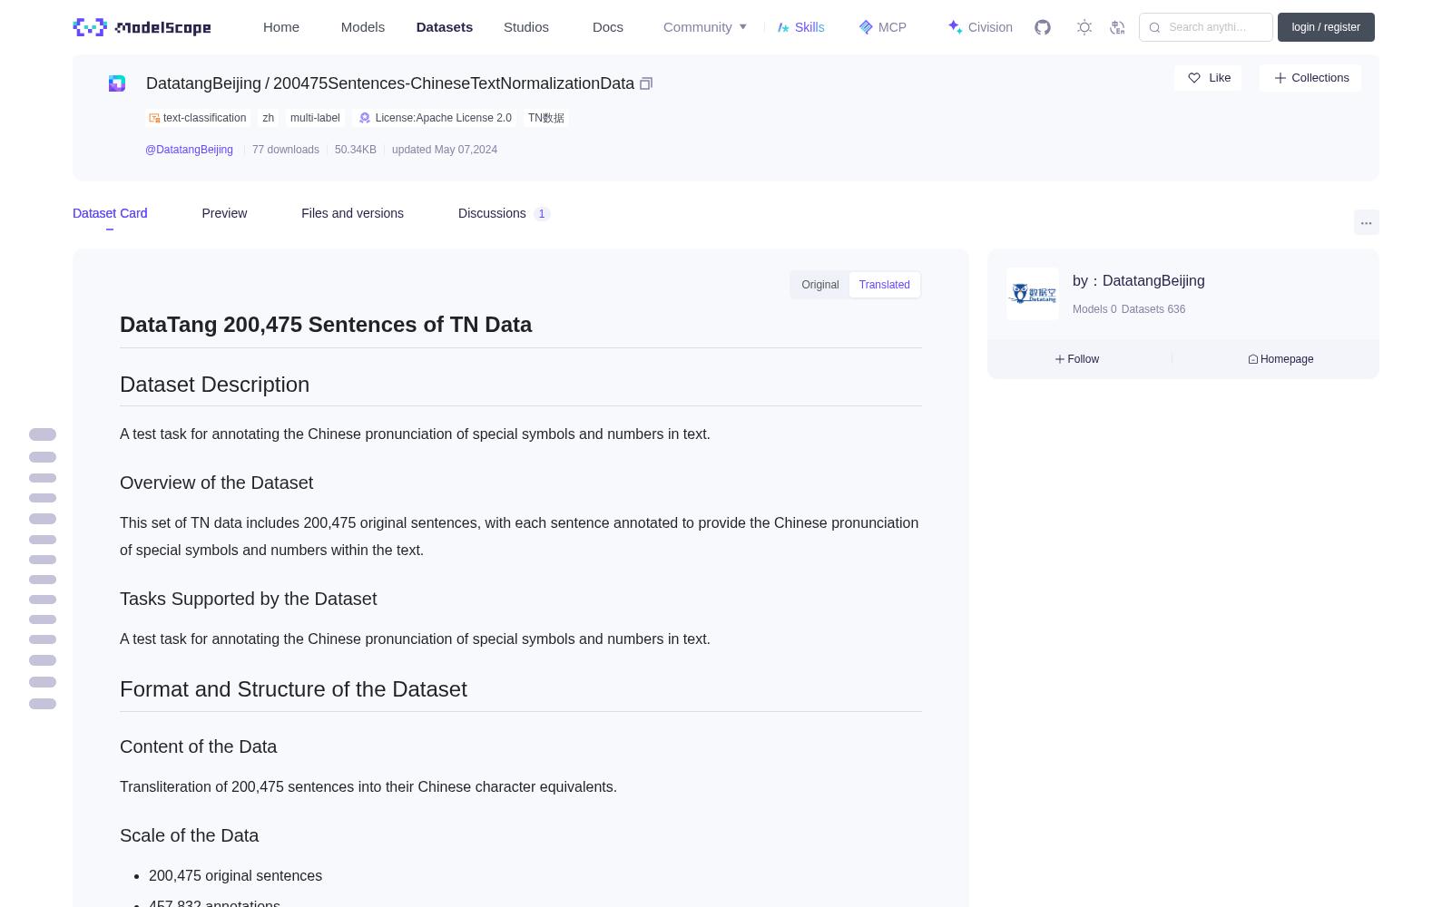Click DatatangBeijing in the dataset title
The image size is (1452, 907).
[203, 83]
